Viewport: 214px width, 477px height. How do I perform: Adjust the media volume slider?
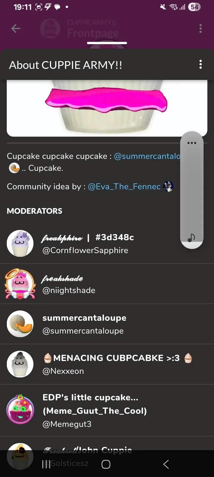click(x=192, y=191)
